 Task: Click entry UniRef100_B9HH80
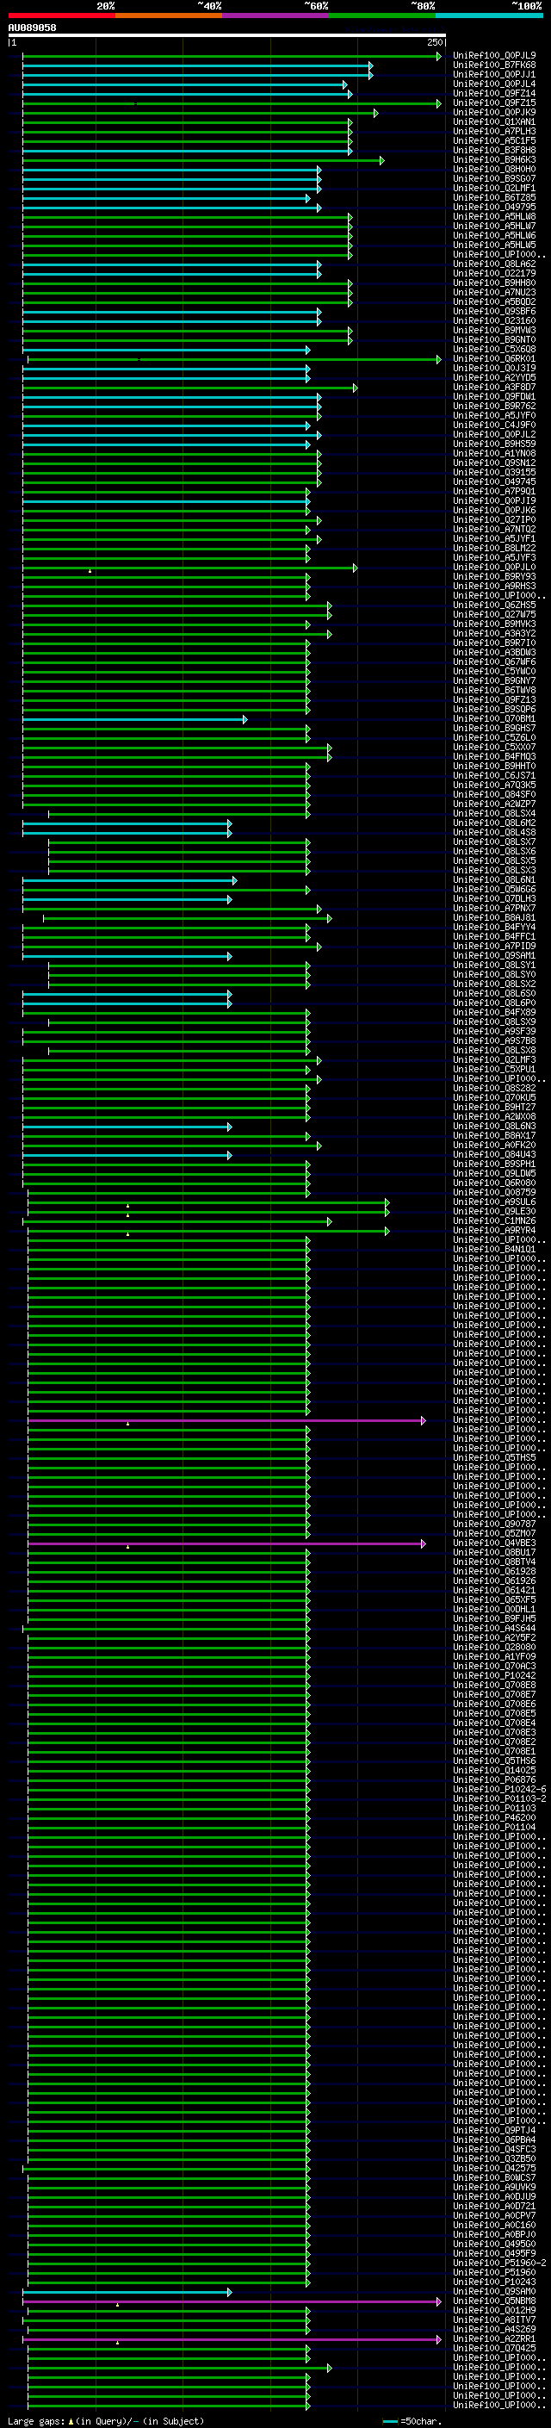point(494,283)
